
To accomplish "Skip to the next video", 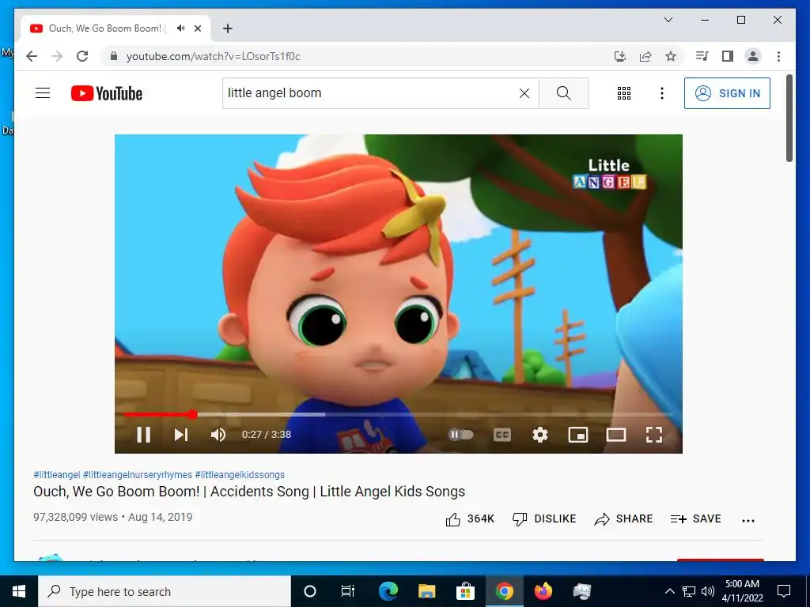I will point(181,435).
